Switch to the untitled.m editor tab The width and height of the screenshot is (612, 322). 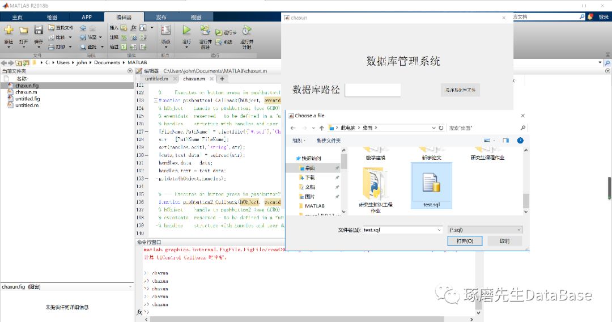(x=156, y=79)
